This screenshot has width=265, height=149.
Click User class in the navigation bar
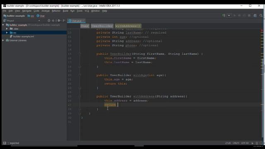pyautogui.click(x=41, y=16)
